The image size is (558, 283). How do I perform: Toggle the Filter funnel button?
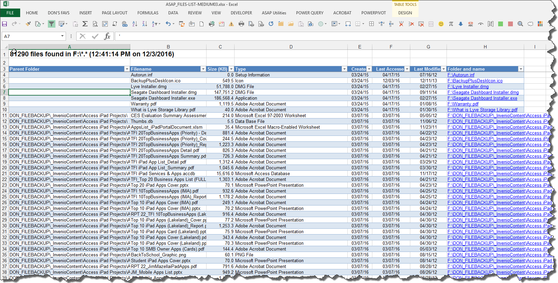click(x=51, y=24)
